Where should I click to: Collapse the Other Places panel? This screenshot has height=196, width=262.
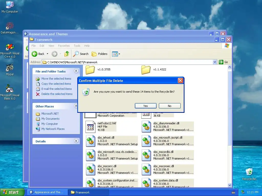coord(76,106)
